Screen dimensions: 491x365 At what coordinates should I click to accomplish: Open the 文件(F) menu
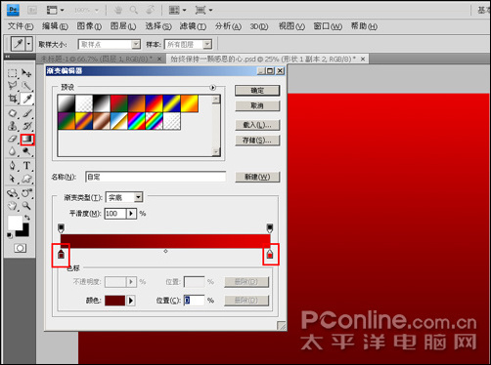point(21,26)
